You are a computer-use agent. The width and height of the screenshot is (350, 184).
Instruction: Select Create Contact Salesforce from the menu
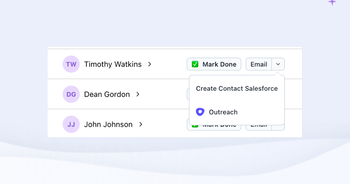tap(237, 89)
